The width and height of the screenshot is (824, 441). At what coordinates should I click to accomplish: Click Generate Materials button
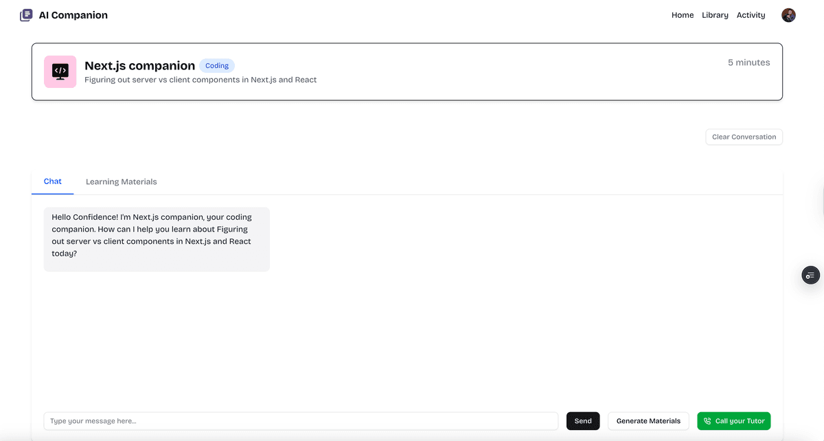[x=648, y=421]
